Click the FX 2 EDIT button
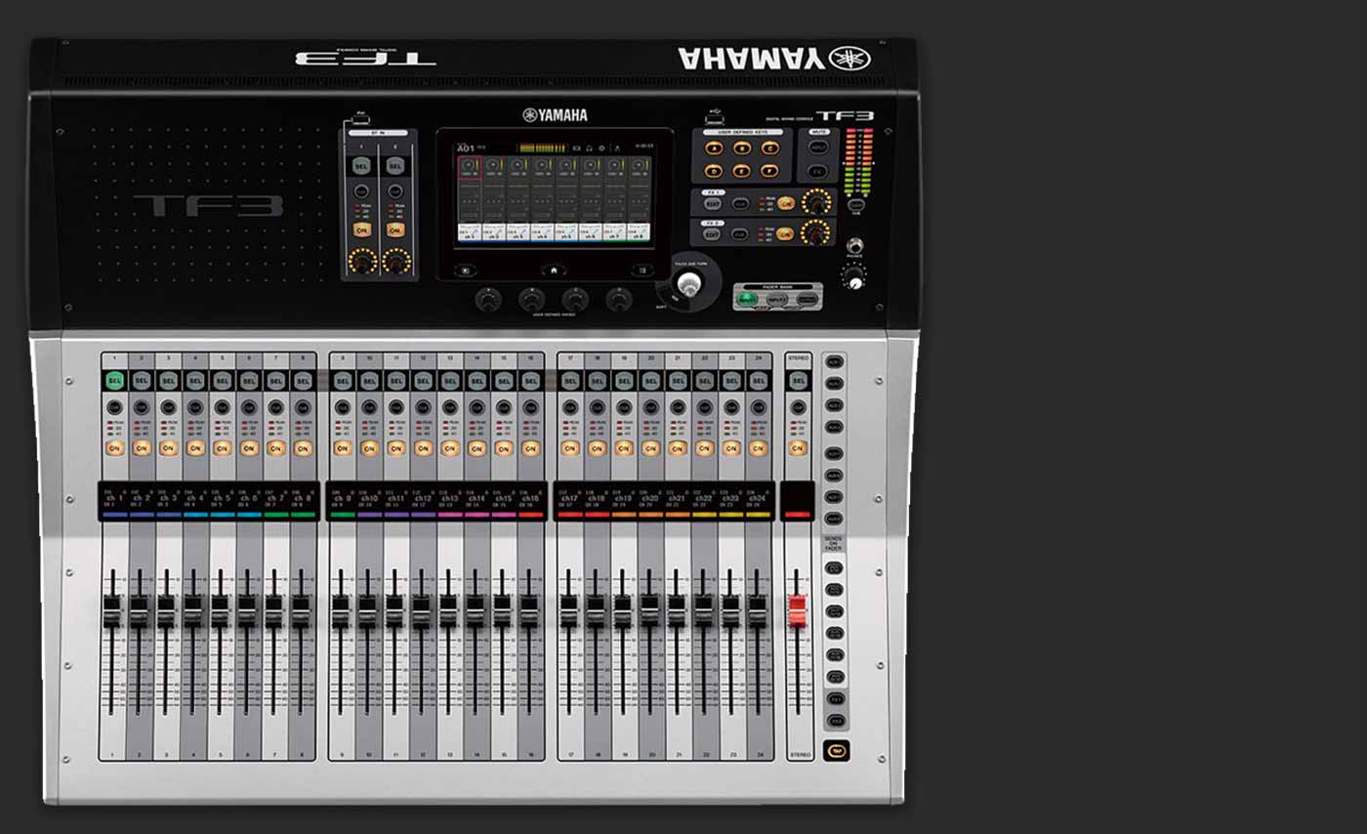Viewport: 1367px width, 834px height. click(x=712, y=234)
